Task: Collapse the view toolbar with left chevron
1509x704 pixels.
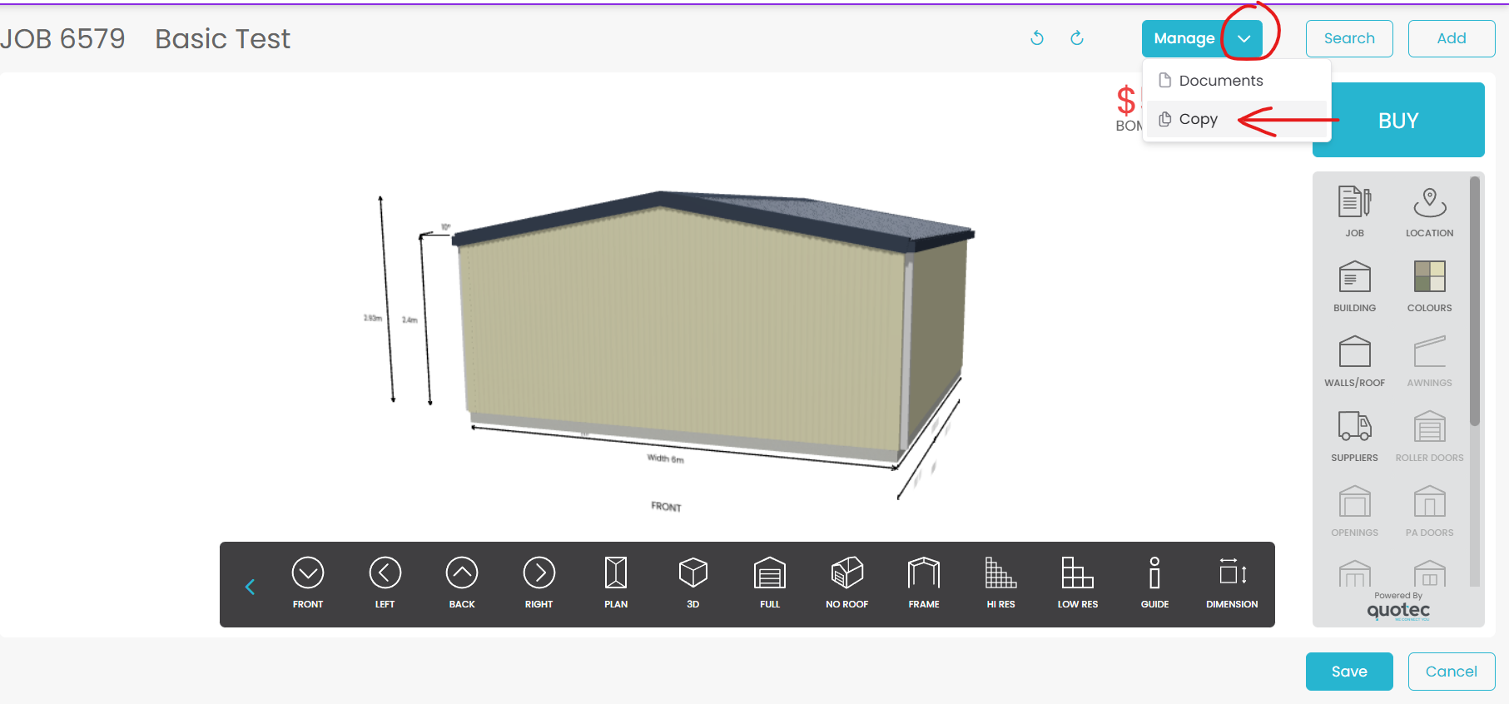Action: [250, 587]
